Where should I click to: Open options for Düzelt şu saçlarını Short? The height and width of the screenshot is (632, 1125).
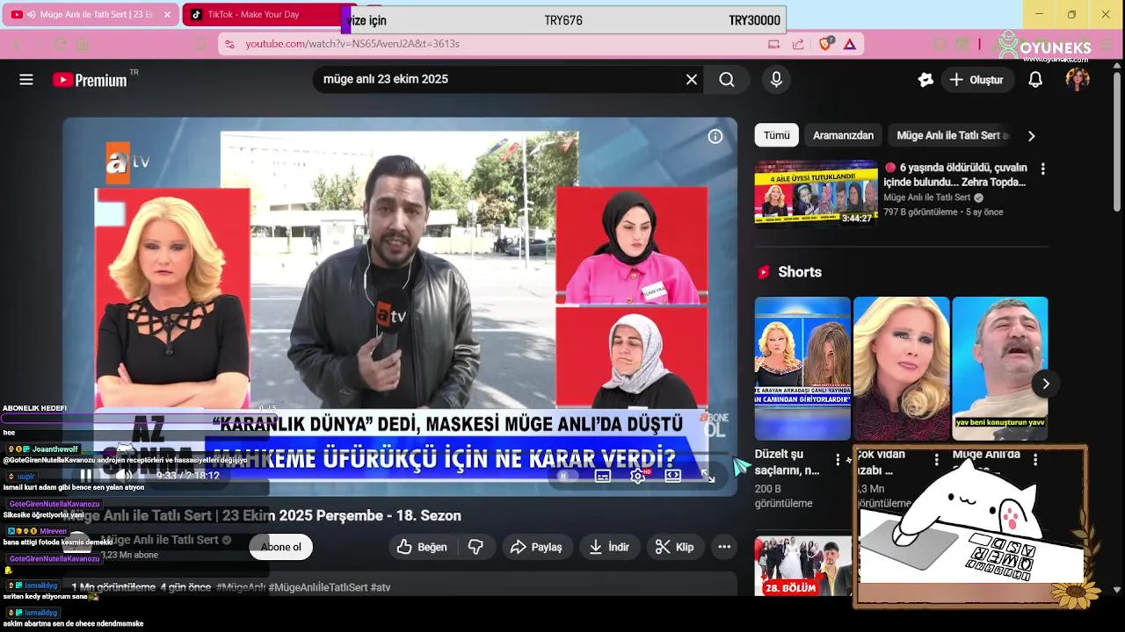tap(838, 460)
